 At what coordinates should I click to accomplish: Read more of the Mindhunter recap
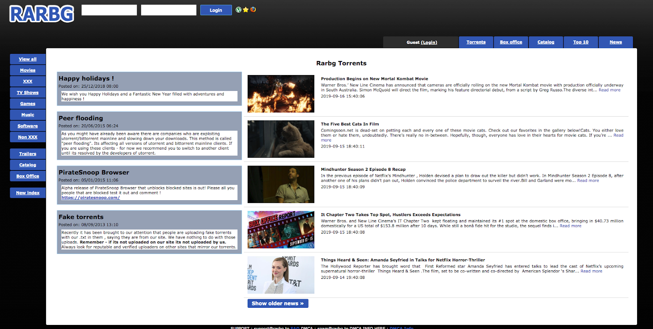click(588, 181)
